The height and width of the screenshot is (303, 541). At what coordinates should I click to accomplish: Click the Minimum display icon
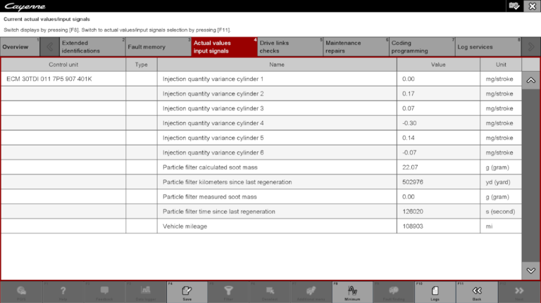pos(352,292)
